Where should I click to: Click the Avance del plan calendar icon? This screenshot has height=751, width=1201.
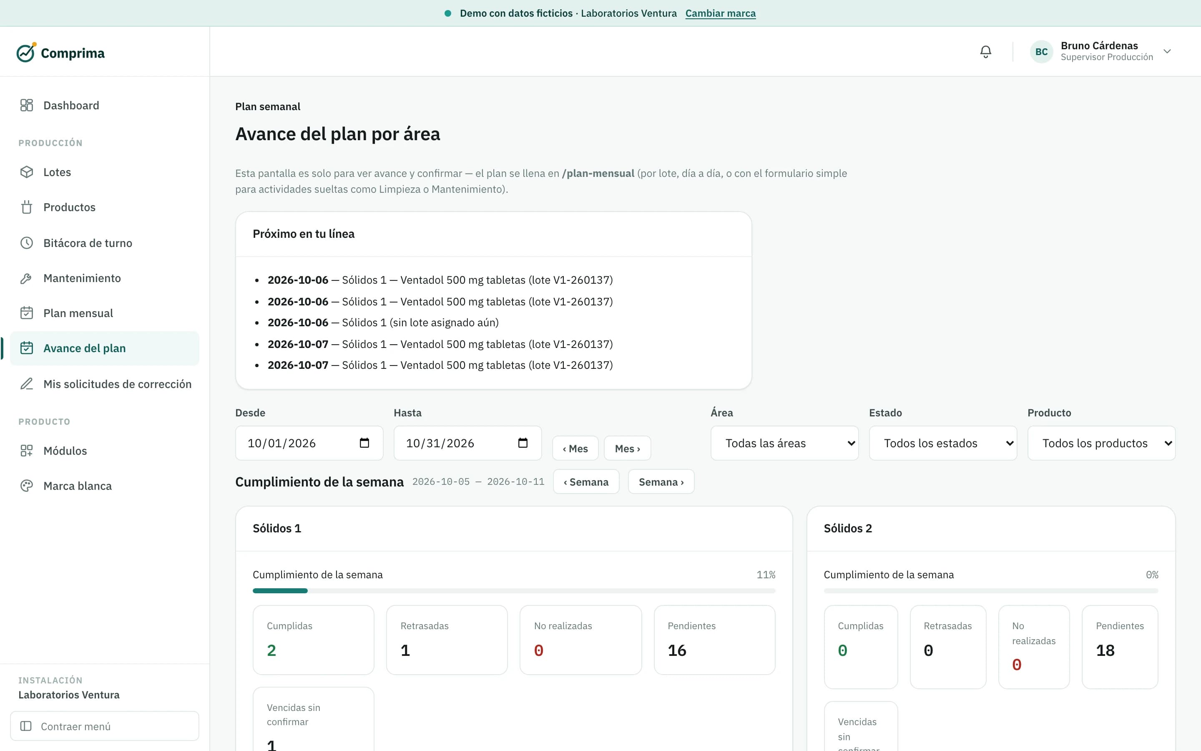tap(26, 348)
